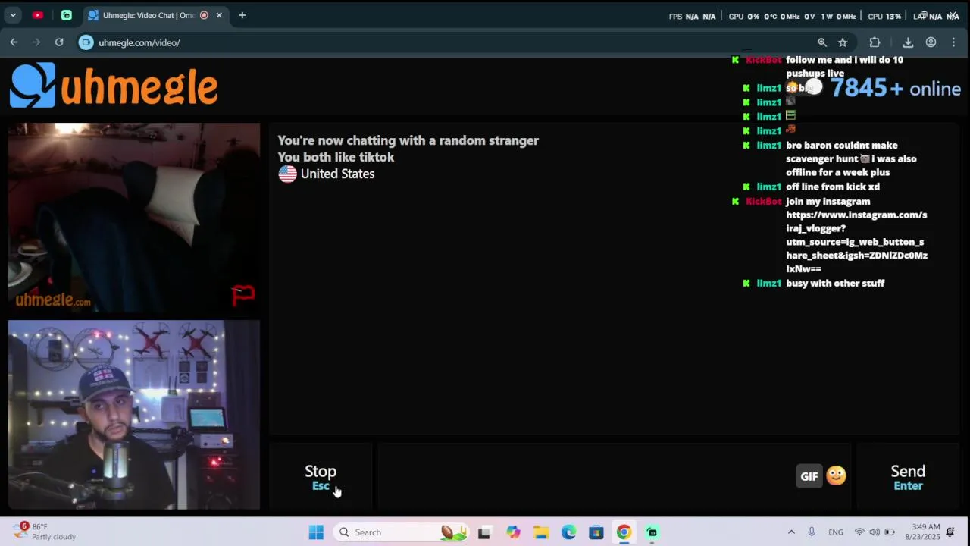970x546 pixels.
Task: Report stranger using the red flag icon
Action: pos(243,295)
